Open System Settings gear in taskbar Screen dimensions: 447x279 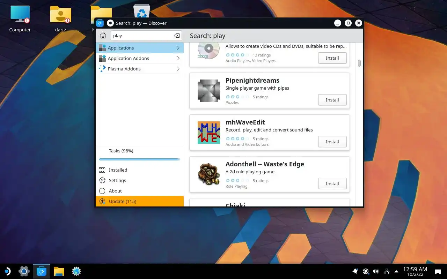pyautogui.click(x=24, y=271)
